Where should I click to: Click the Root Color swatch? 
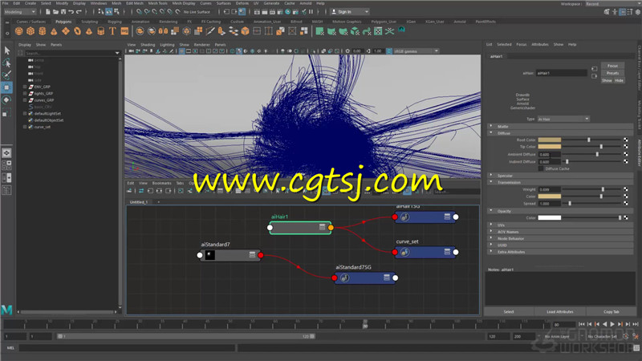(x=550, y=140)
